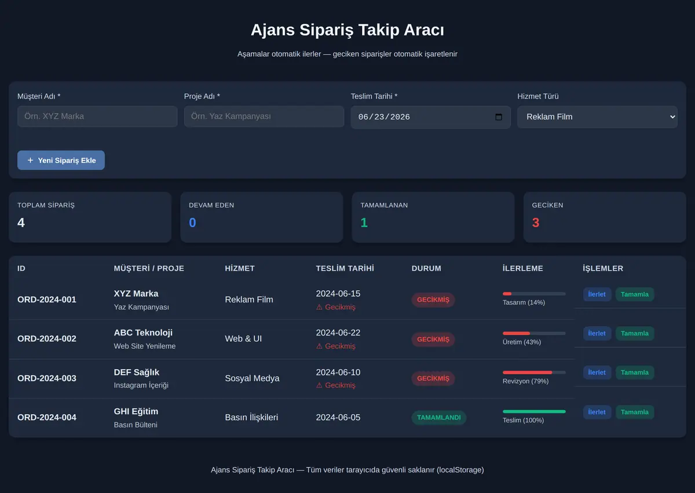Click the Teslim (100%) progress bar
Screen dimensions: 695x493
click(534, 411)
